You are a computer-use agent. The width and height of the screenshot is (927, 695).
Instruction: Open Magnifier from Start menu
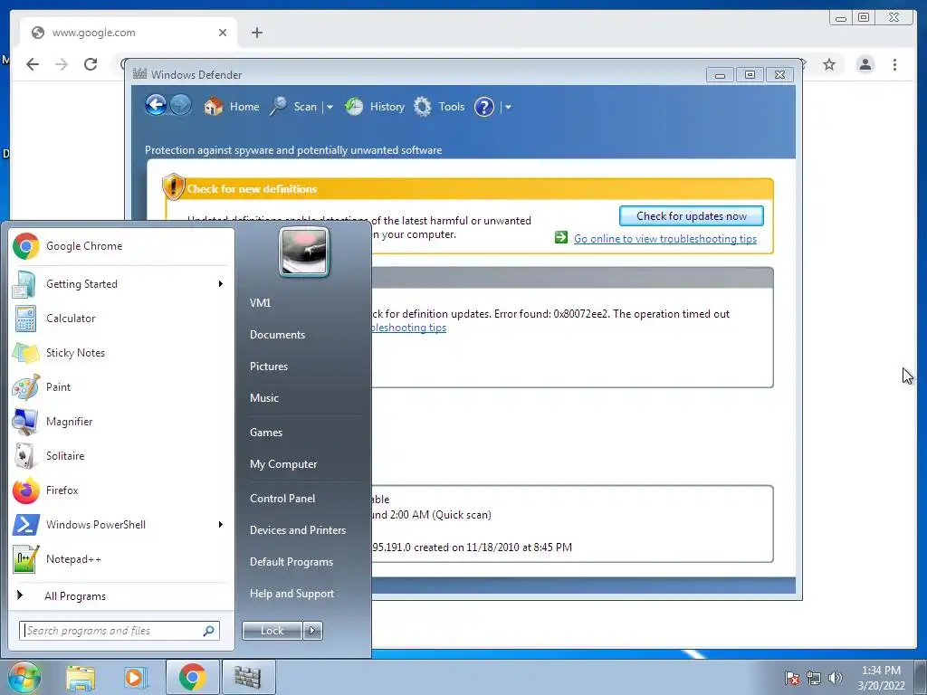click(x=120, y=422)
